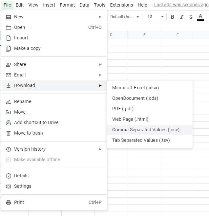
Task: Select column F header
Action: [177, 35]
